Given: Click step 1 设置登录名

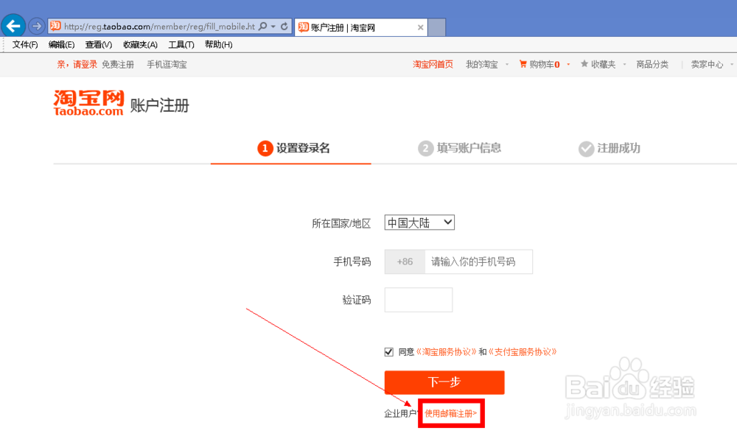Looking at the screenshot, I should pyautogui.click(x=294, y=148).
